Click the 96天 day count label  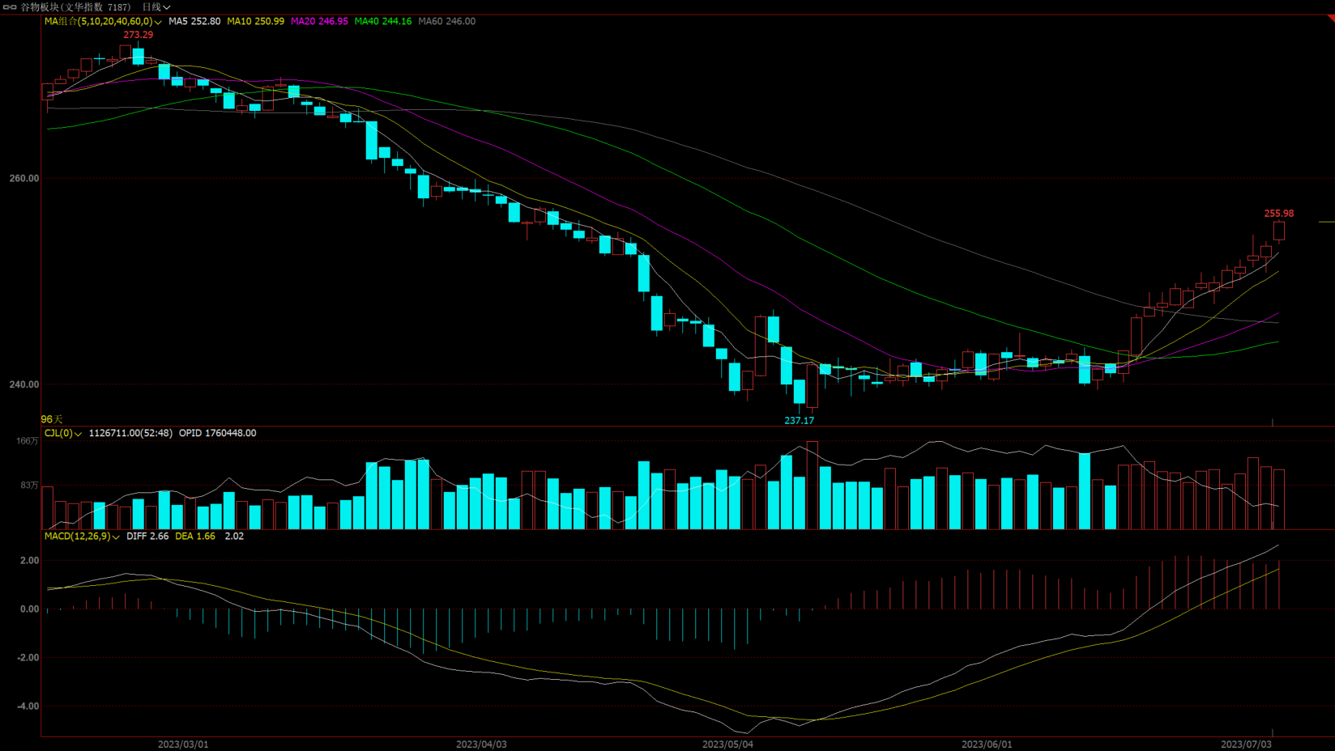52,419
